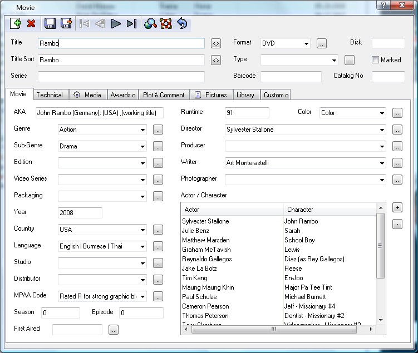Open the Director dropdown

(x=382, y=130)
